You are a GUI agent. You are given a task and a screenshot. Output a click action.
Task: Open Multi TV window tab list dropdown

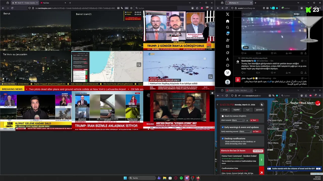[x=190, y=3]
